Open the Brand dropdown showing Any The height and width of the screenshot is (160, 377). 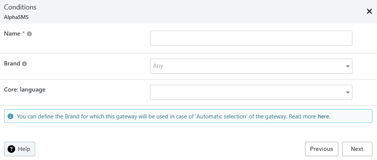[246, 66]
